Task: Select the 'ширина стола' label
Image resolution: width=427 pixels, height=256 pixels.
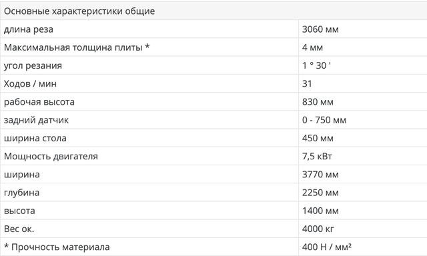Action: coord(35,138)
